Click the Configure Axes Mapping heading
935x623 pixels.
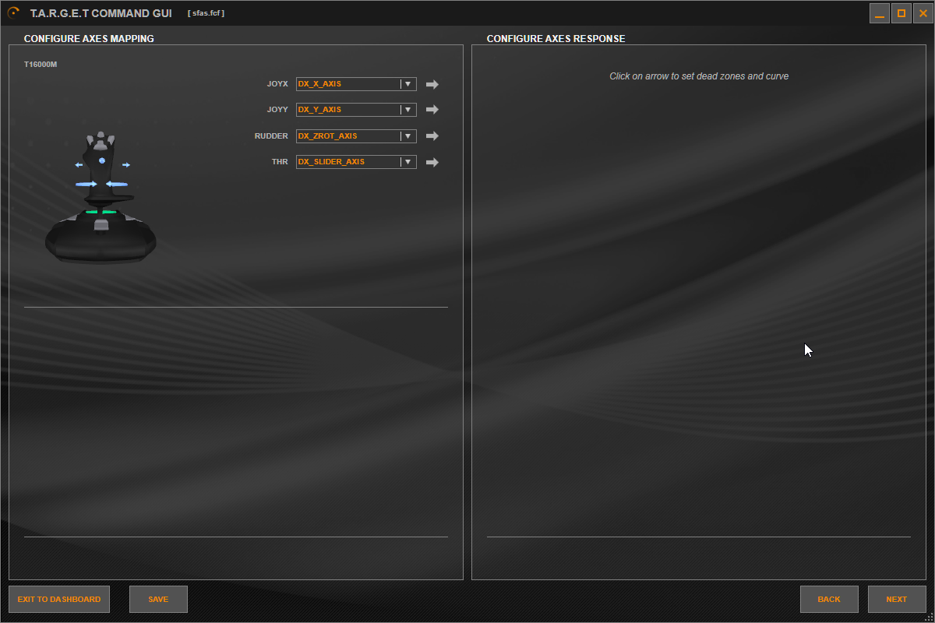tap(89, 39)
